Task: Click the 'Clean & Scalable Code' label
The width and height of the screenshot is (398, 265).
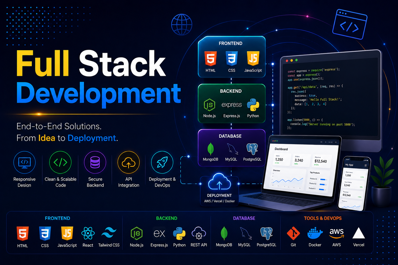Action: 61,182
